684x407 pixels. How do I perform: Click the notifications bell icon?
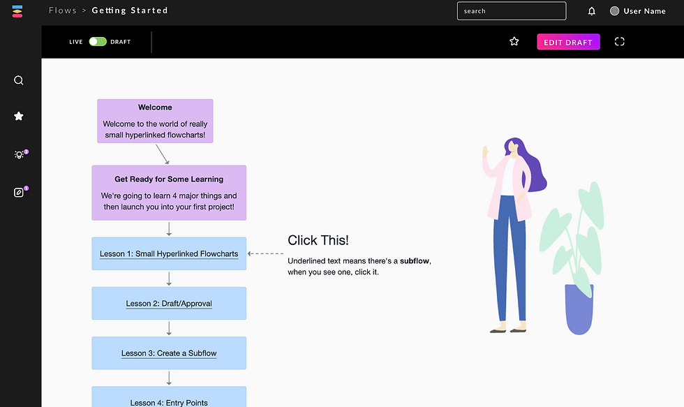(592, 11)
